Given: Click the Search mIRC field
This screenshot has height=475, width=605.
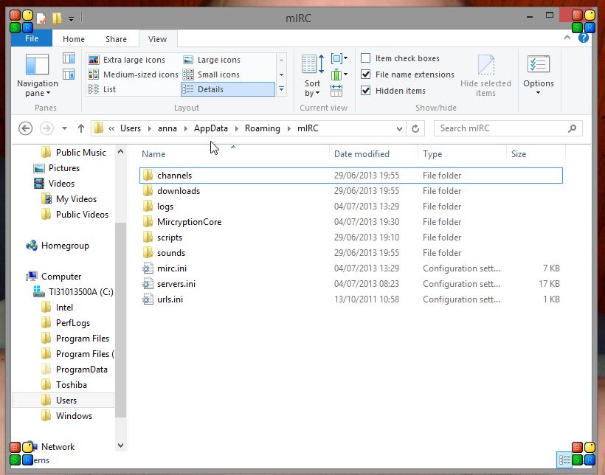Looking at the screenshot, I should click(508, 128).
